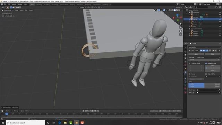The image size is (222, 125).
Task: Click the Cortana circle icon on taskbar
Action: (x=48, y=123)
